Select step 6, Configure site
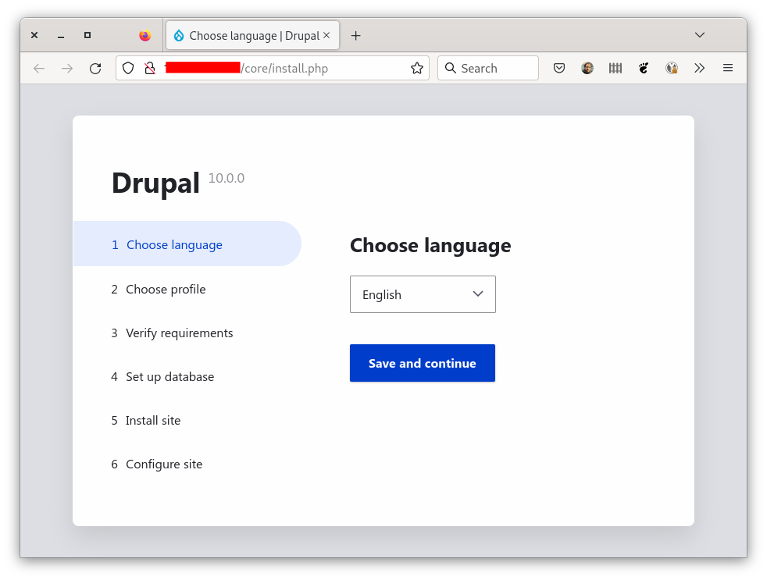The height and width of the screenshot is (580, 767). pos(164,464)
